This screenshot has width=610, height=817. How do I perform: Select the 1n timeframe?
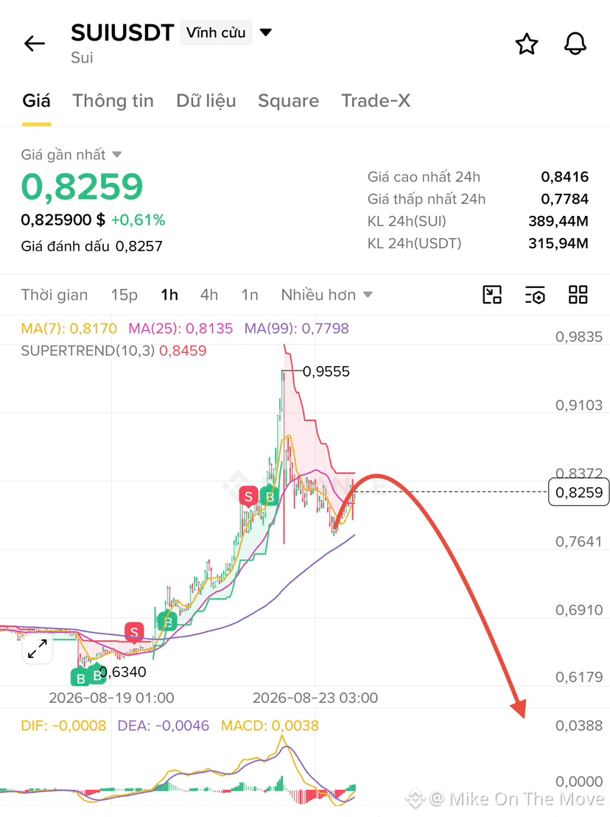[250, 295]
